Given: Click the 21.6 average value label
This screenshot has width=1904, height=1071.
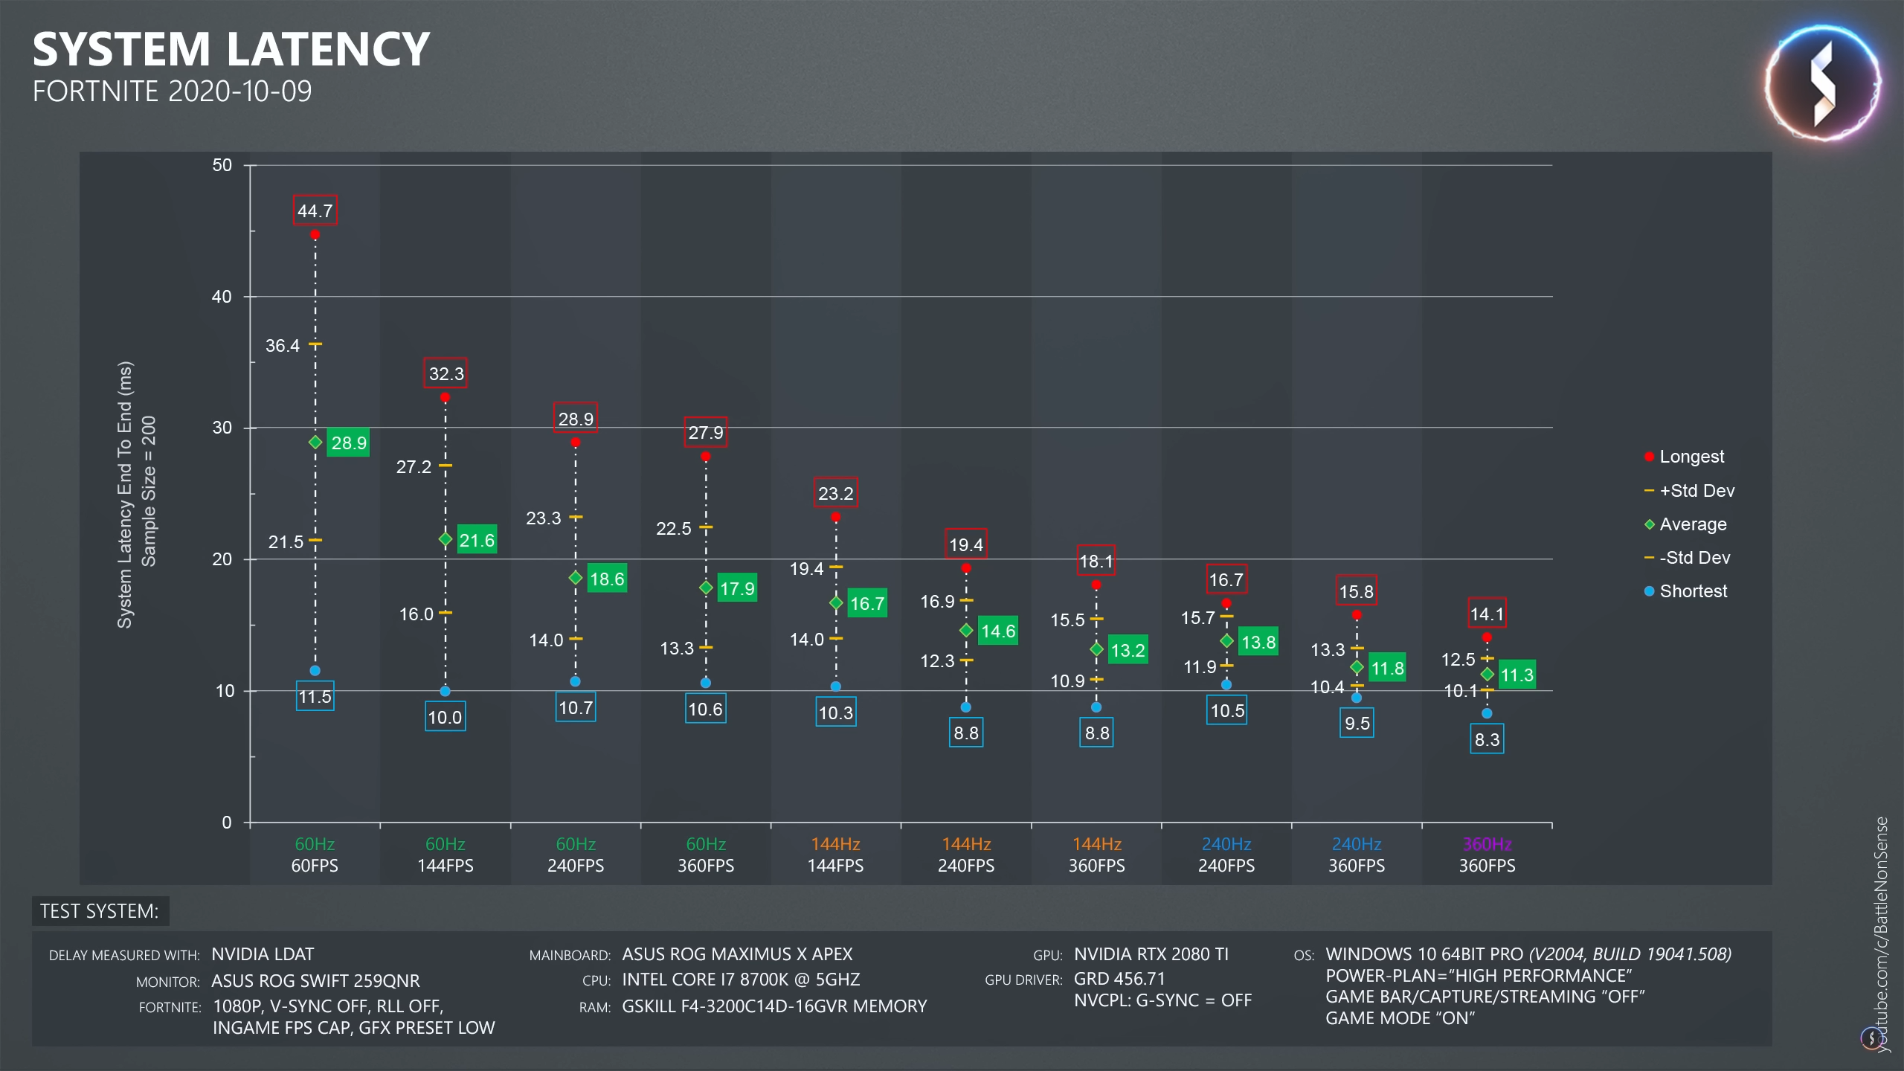Looking at the screenshot, I should 477,540.
